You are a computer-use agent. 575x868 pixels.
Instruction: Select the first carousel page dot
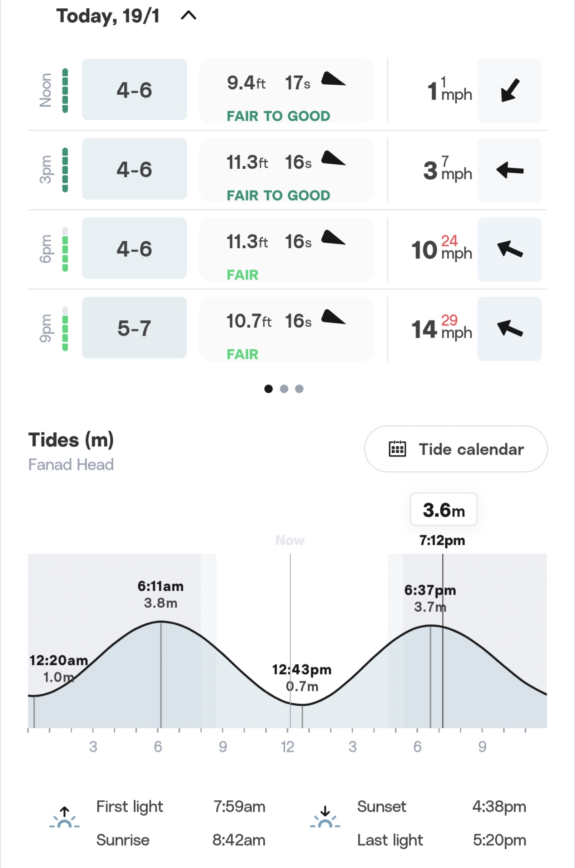[x=268, y=389]
